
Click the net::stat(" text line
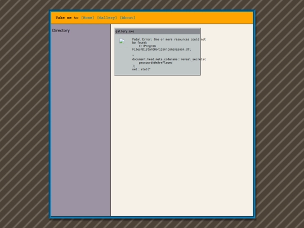pyautogui.click(x=141, y=69)
